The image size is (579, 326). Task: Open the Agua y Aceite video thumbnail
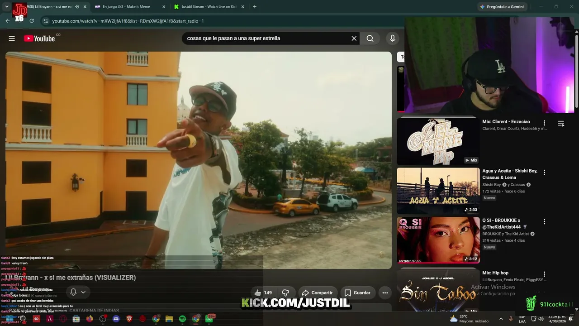point(438,191)
